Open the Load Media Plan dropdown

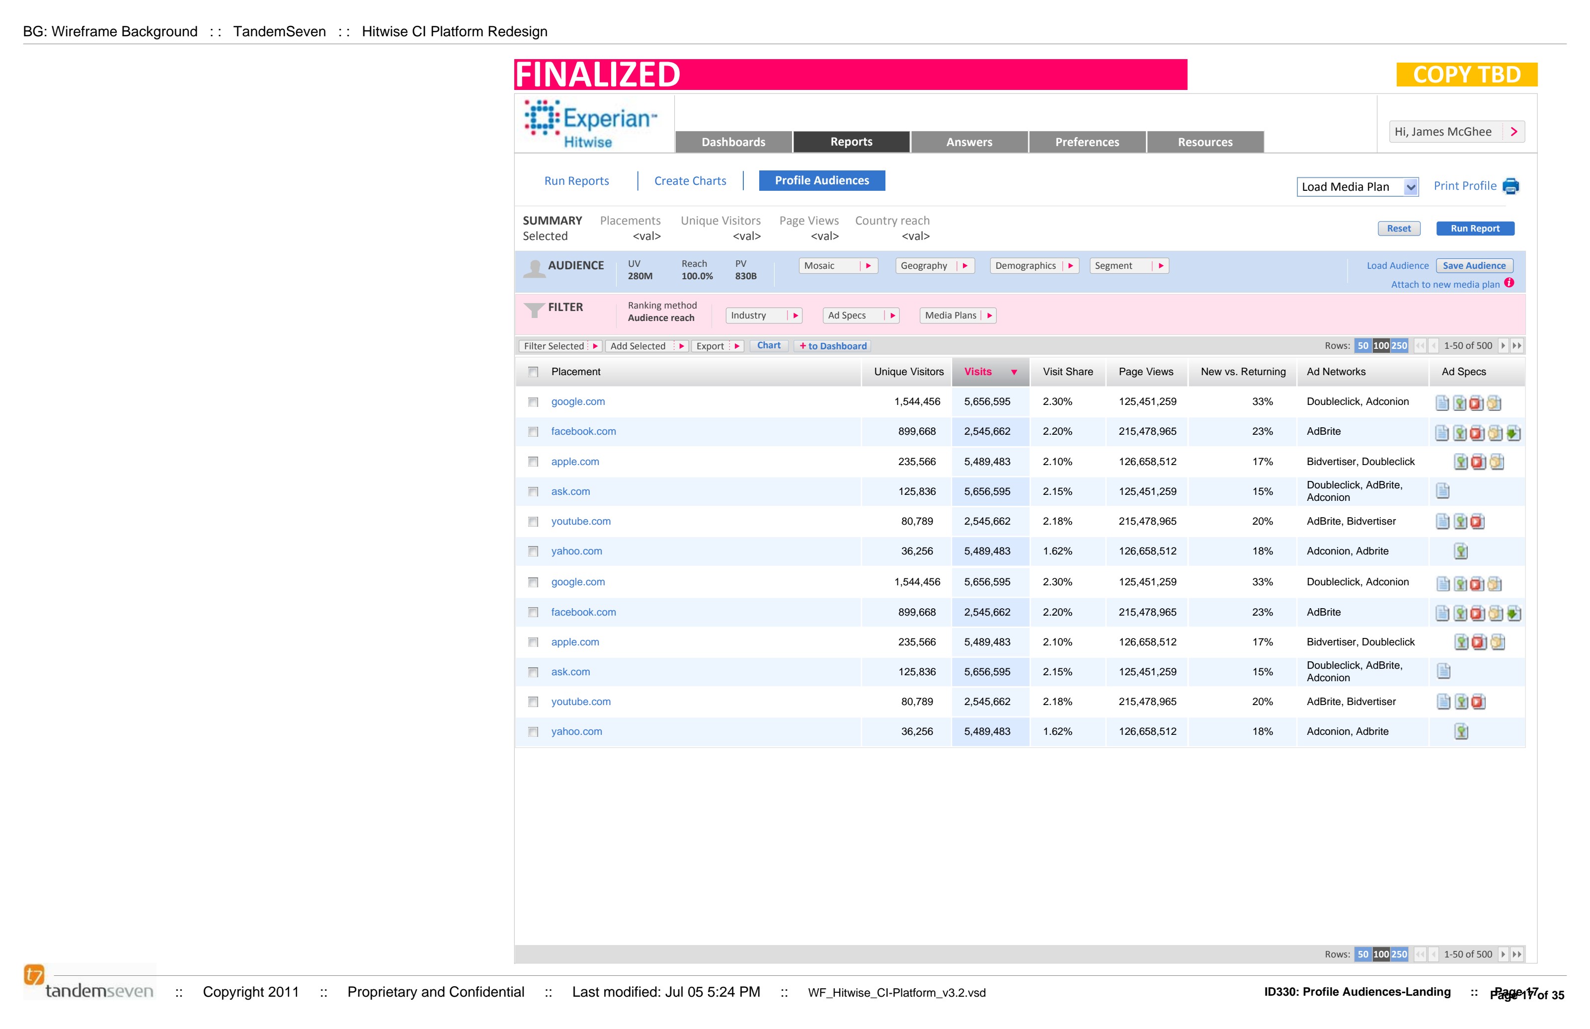tap(1357, 187)
